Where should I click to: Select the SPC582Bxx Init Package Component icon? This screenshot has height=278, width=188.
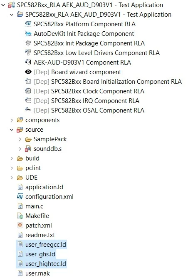28,43
